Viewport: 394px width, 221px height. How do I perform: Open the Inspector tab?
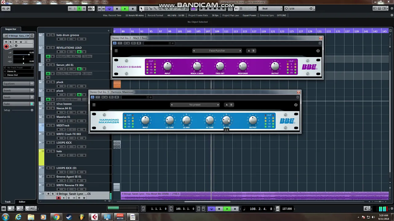click(10, 29)
